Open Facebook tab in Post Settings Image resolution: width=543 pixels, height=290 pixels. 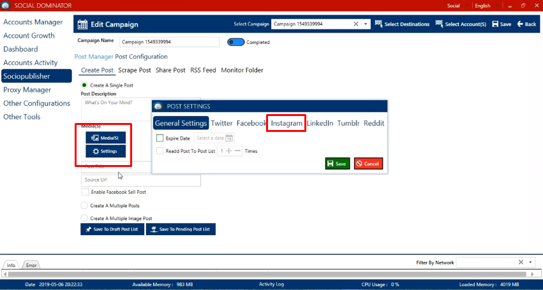click(251, 123)
